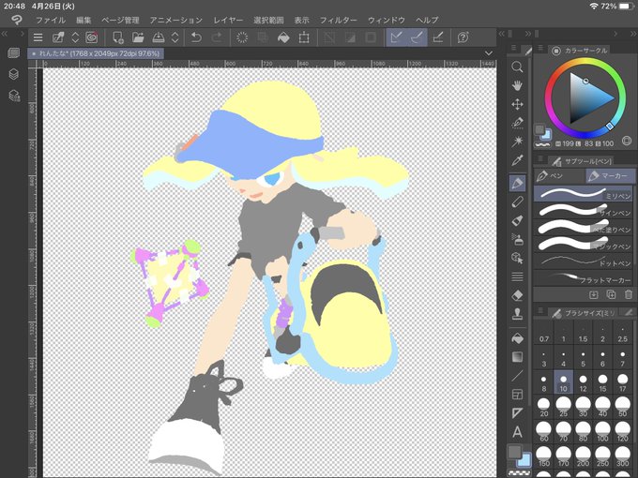Image resolution: width=638 pixels, height=478 pixels.
Task: Open the tool palette hamburger menu
Action: tap(513, 48)
